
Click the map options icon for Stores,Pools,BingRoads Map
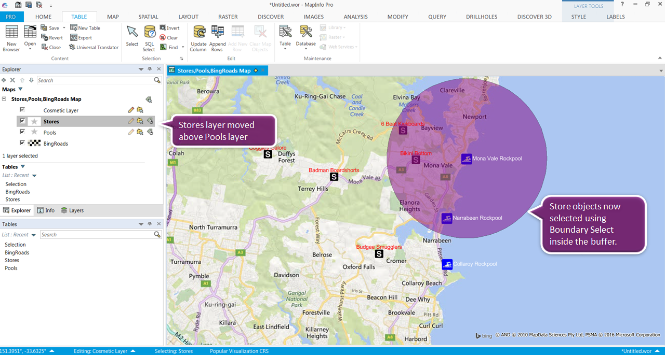point(149,99)
